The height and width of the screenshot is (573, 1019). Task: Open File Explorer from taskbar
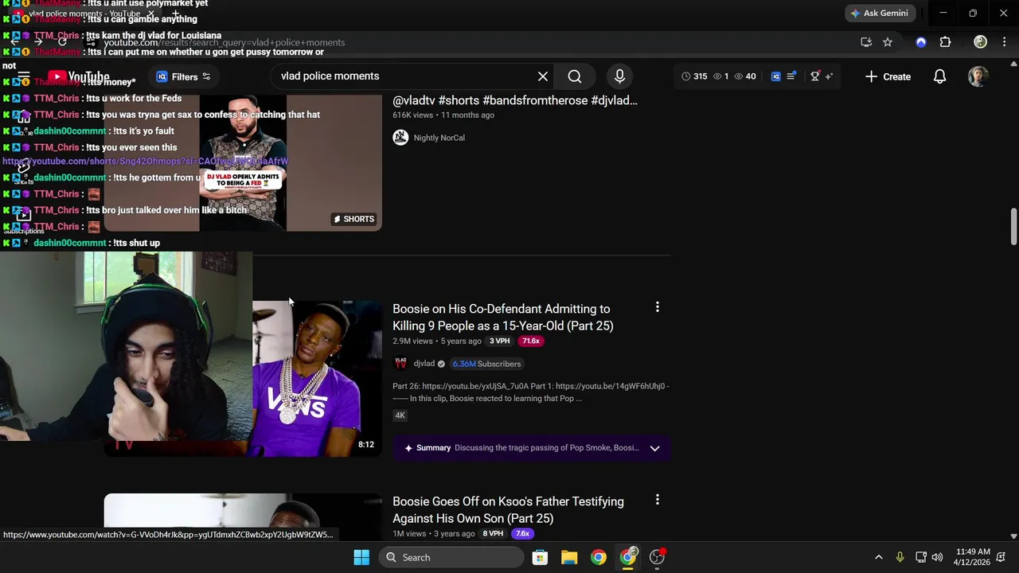click(x=569, y=557)
